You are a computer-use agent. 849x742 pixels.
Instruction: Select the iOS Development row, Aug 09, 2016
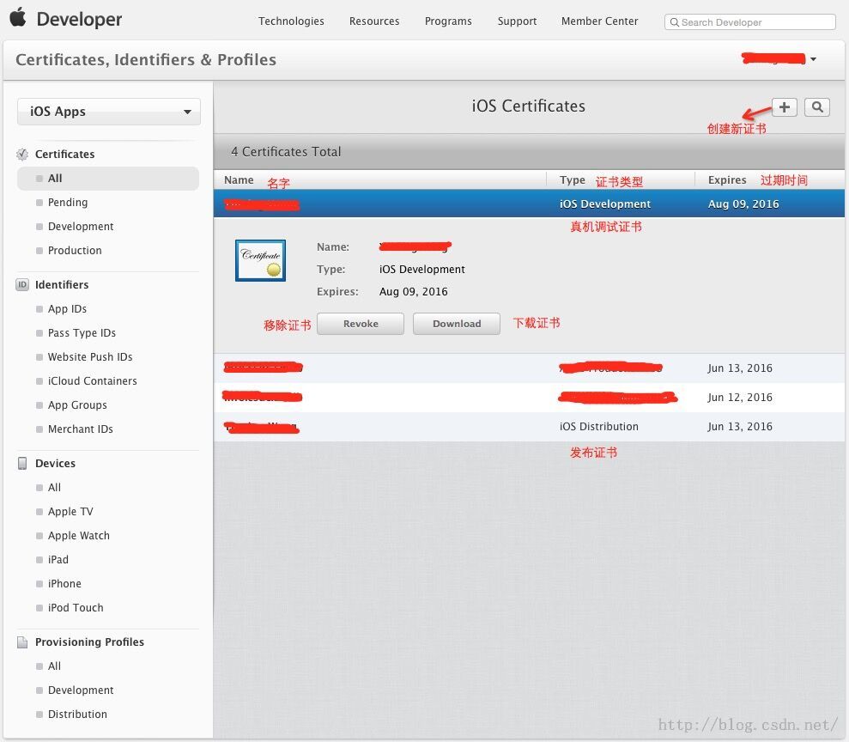point(529,204)
